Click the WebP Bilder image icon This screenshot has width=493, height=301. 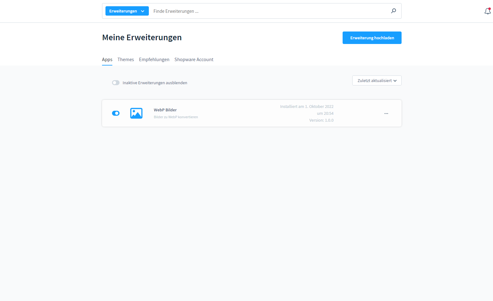tap(136, 113)
